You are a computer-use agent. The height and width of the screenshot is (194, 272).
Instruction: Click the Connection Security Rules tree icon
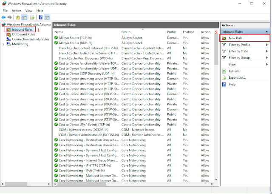click(x=8, y=39)
